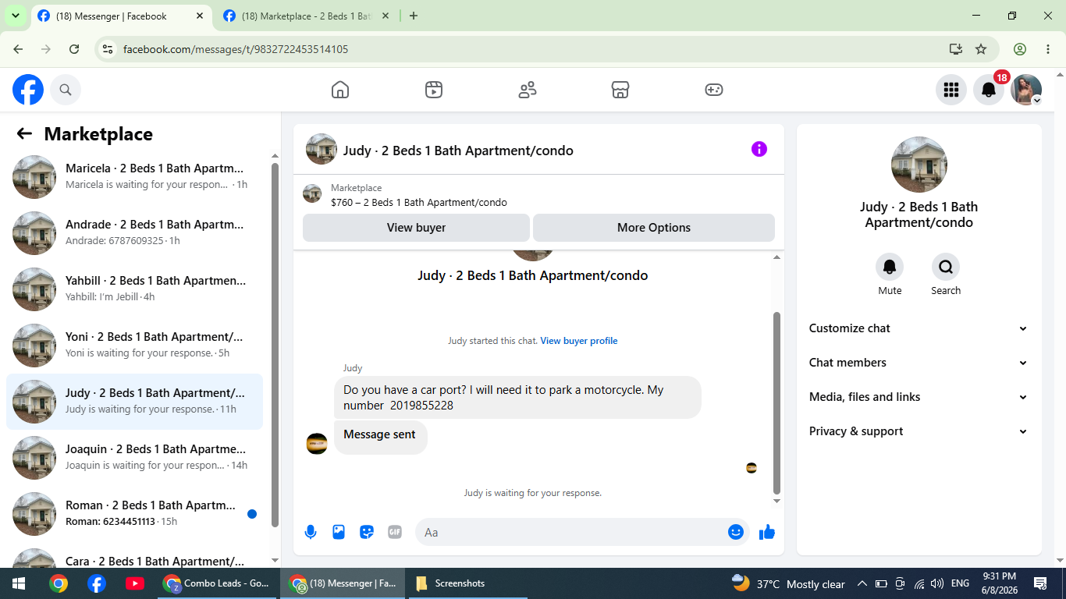Open More Options for this listing
The width and height of the screenshot is (1066, 599).
coord(654,228)
